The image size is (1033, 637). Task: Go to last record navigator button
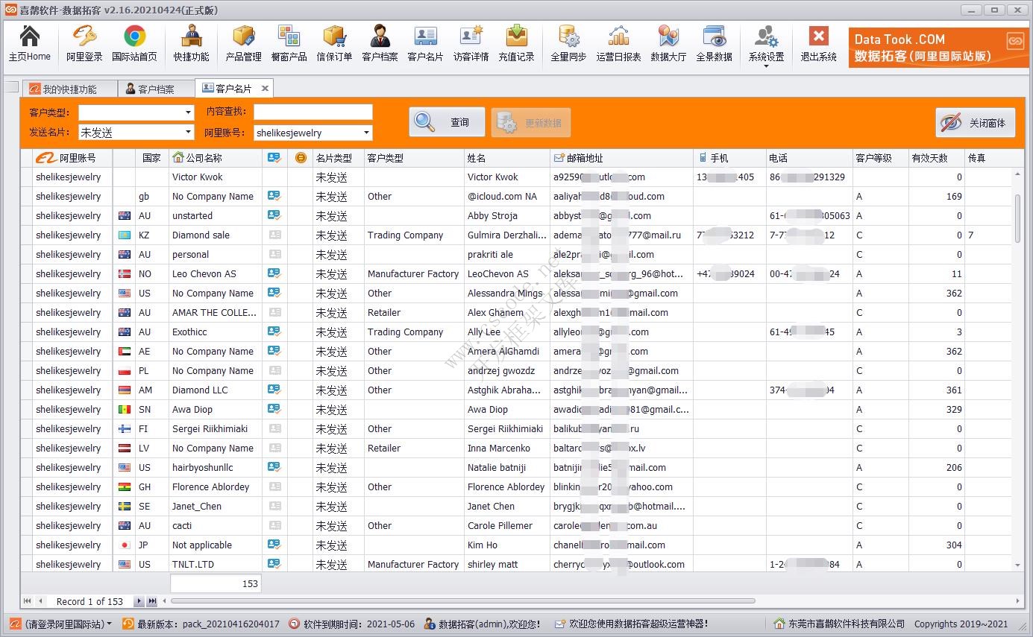click(151, 601)
